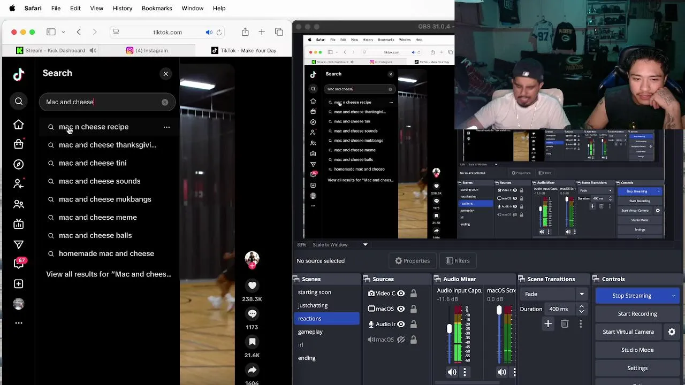
Task: Open options for mac n cheese recipe suggestion
Action: 166,127
